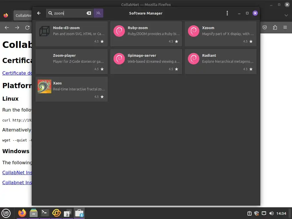Viewport: 292px width, 219px height.
Task: Open the terminal from taskbar
Action: [x=45, y=213]
